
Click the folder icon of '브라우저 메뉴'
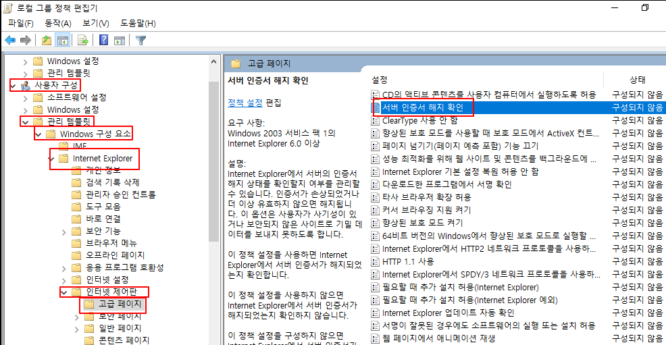point(76,243)
